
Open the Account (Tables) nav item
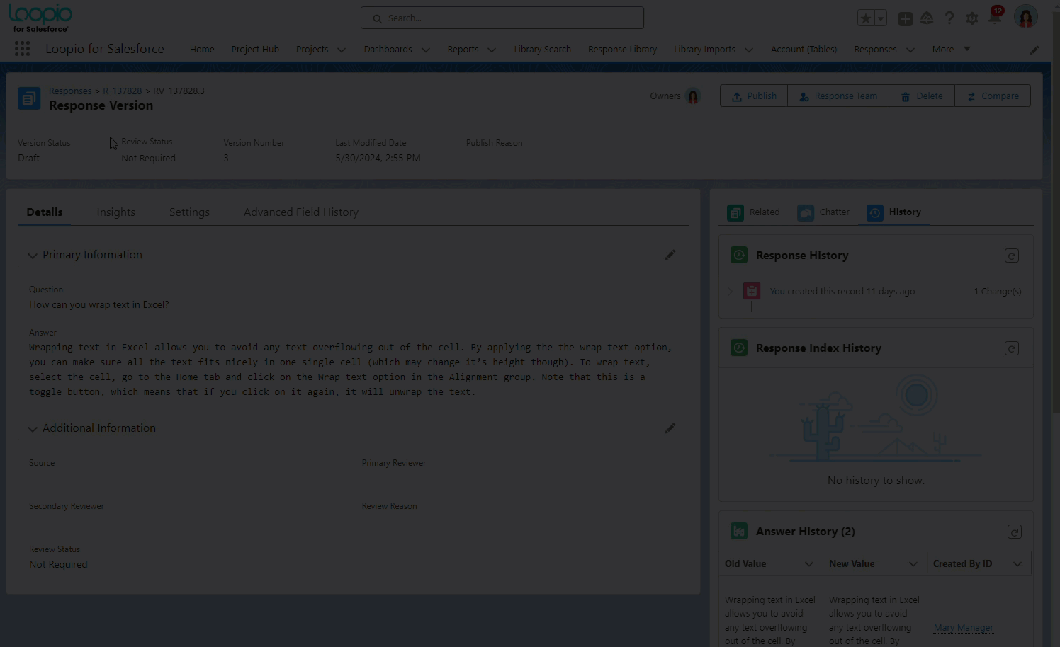804,50
